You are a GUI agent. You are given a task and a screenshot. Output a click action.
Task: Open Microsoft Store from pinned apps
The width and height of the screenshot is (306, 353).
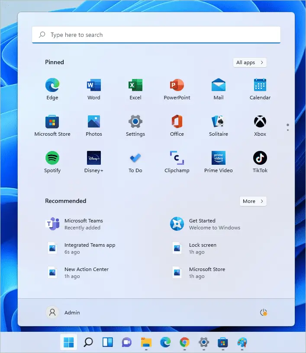click(52, 125)
